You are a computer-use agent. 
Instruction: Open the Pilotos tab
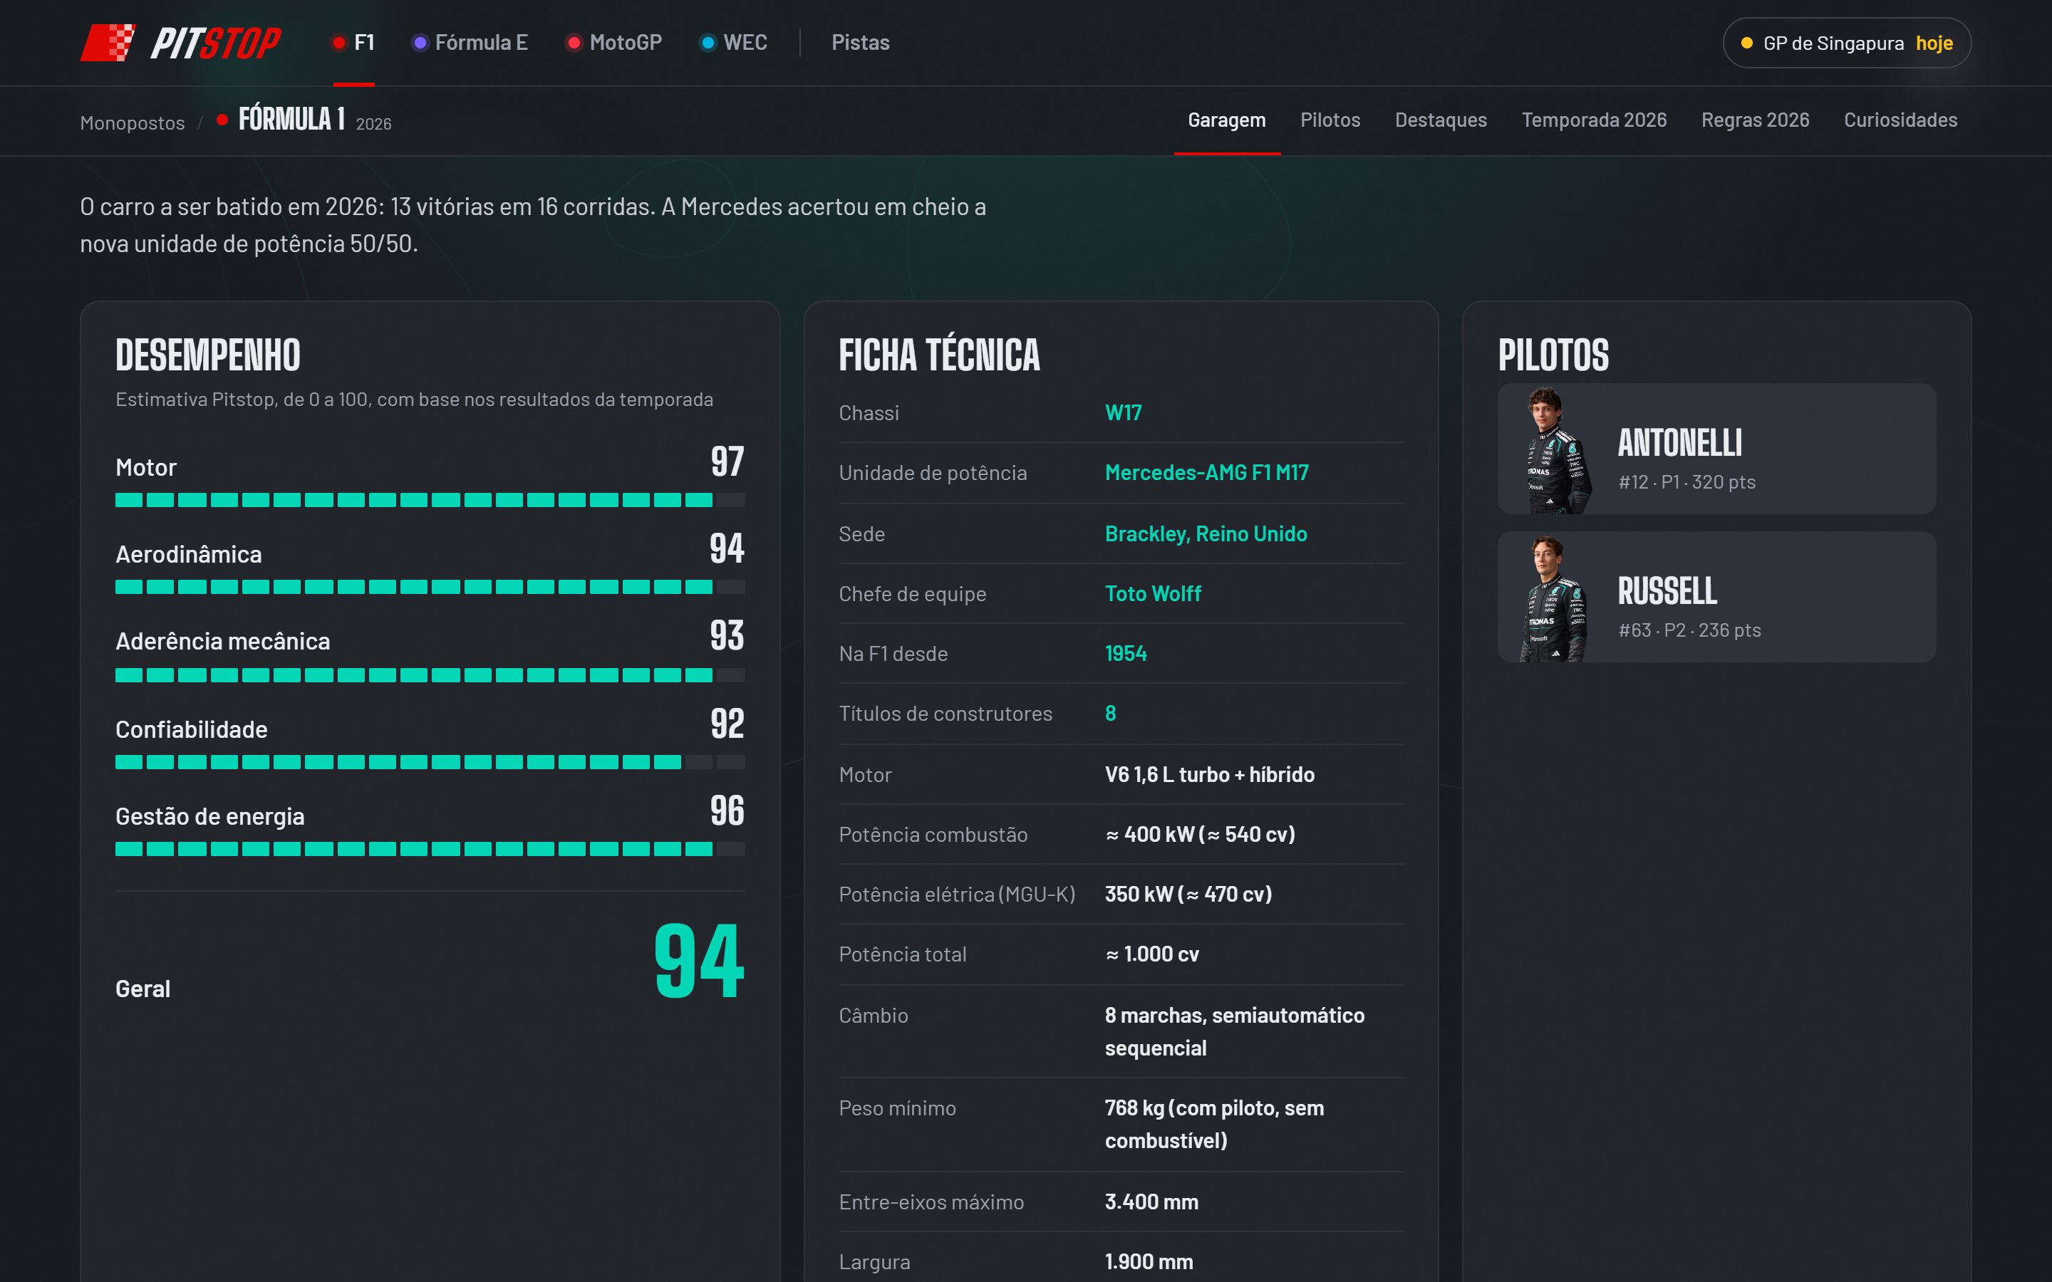coord(1330,120)
